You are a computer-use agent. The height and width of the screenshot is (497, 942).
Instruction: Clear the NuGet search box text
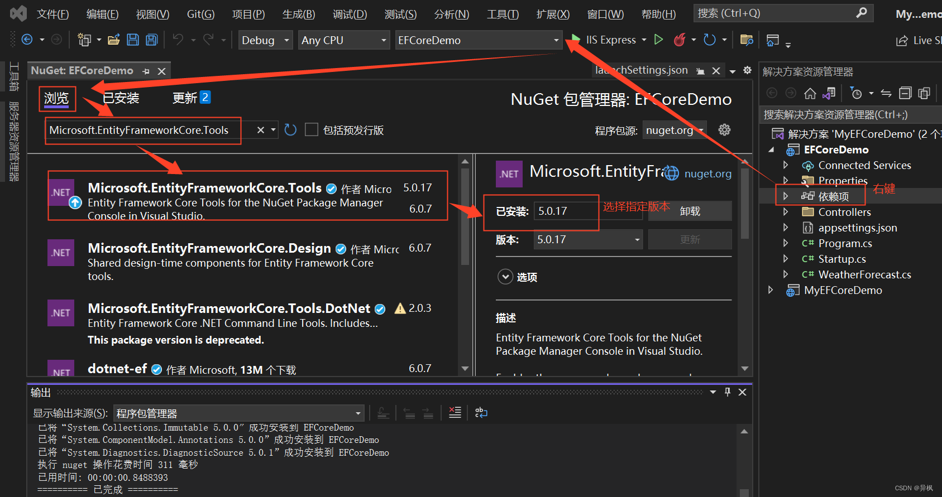click(x=260, y=130)
